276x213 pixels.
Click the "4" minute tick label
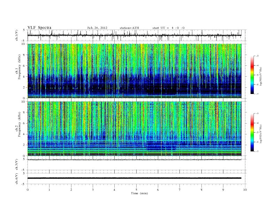click(x=114, y=190)
